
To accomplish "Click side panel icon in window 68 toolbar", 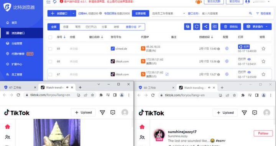I will pos(256,95).
